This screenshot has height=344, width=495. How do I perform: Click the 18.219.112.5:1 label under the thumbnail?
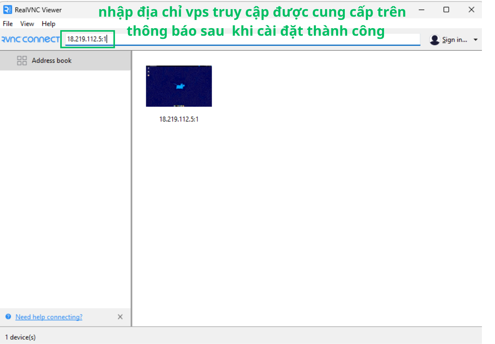tap(179, 119)
